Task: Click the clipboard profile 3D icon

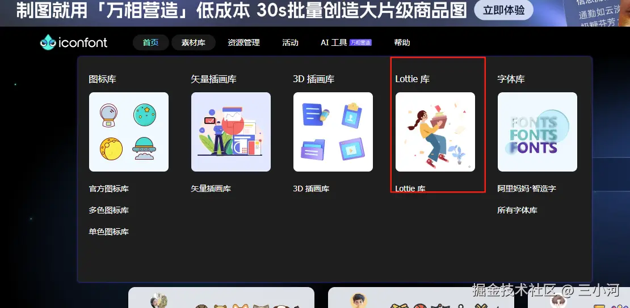Action: point(352,115)
